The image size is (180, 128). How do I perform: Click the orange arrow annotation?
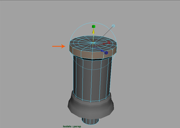[59, 46]
